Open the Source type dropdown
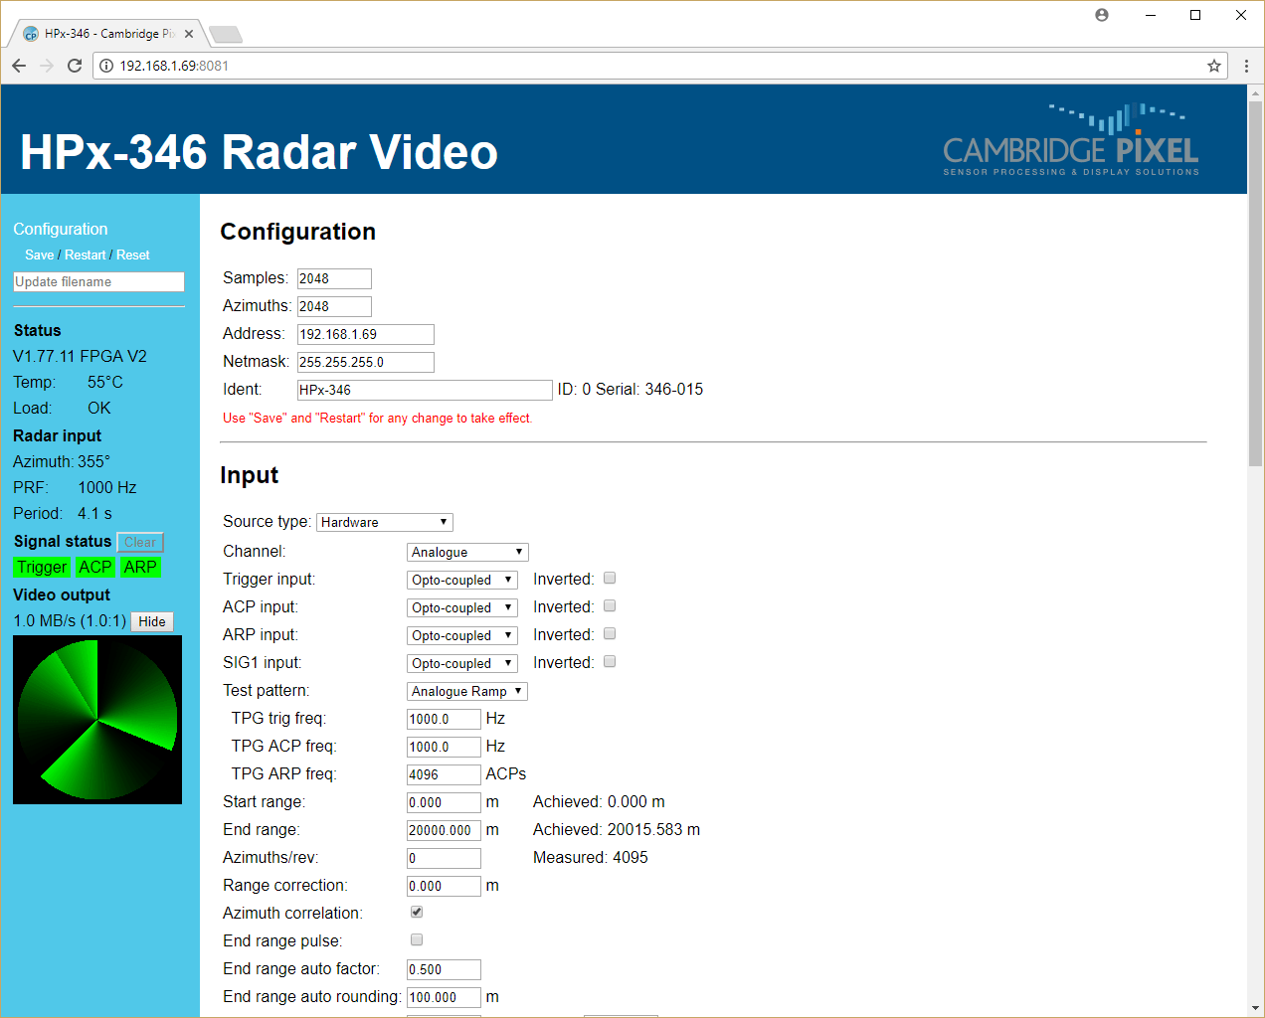1265x1018 pixels. point(384,521)
